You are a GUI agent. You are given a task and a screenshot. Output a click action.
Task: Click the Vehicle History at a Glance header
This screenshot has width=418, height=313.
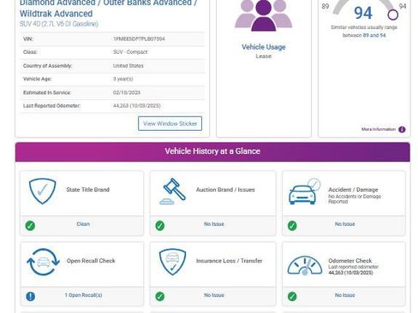212,151
